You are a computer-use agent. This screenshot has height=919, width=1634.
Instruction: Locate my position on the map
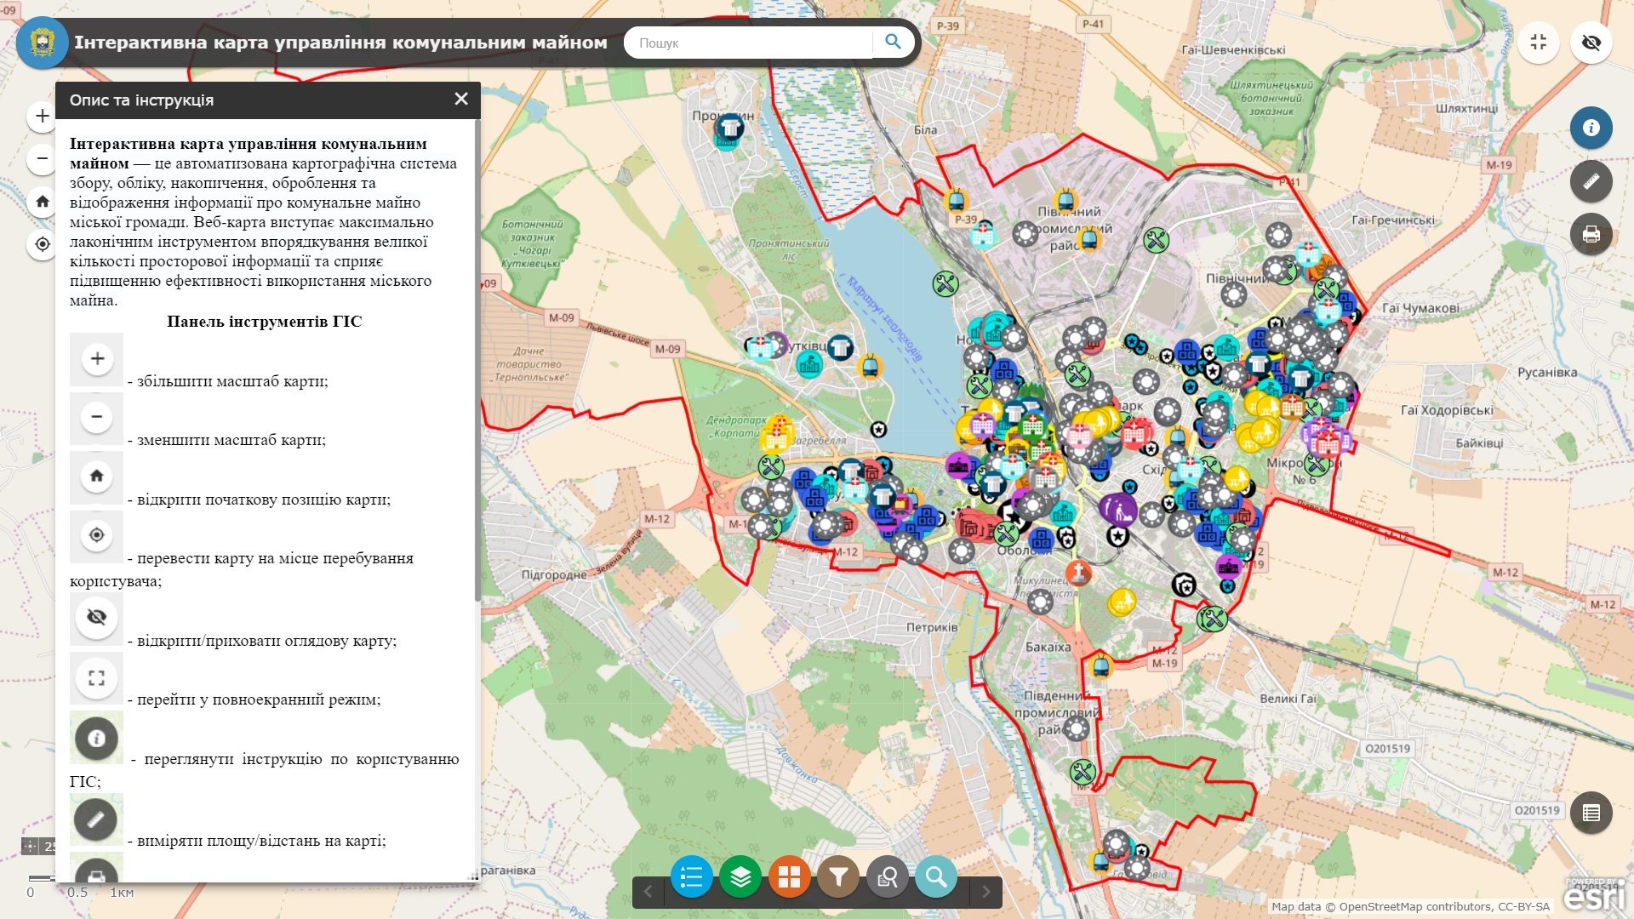pyautogui.click(x=43, y=244)
